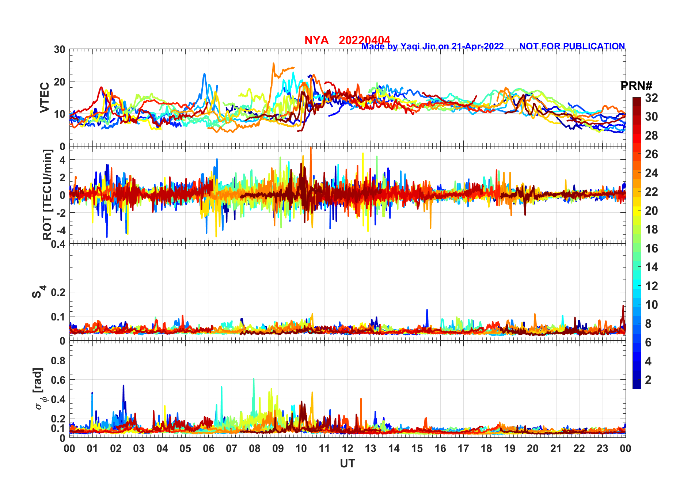
Task: Click the σφ y-axis tick '0.8'
Action: tap(58, 361)
